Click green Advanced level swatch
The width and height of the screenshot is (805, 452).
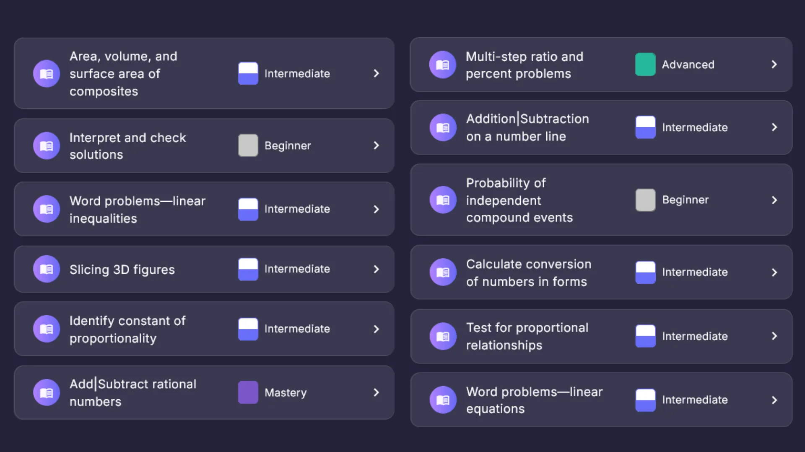[x=645, y=64]
